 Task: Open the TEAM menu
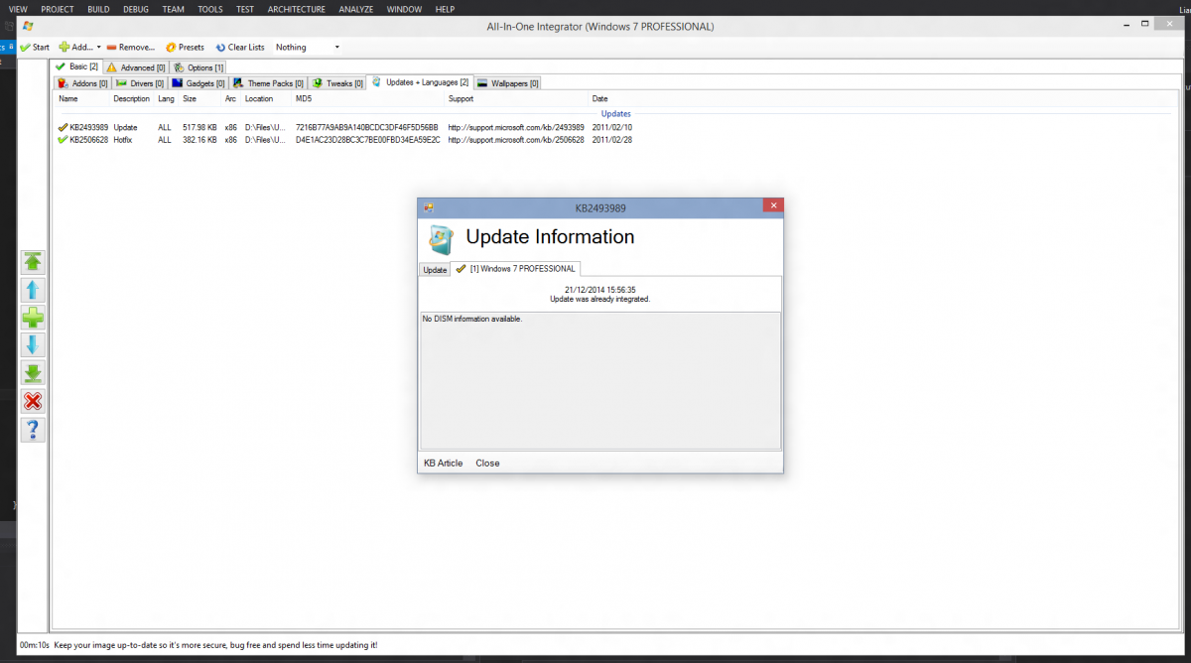pos(173,9)
